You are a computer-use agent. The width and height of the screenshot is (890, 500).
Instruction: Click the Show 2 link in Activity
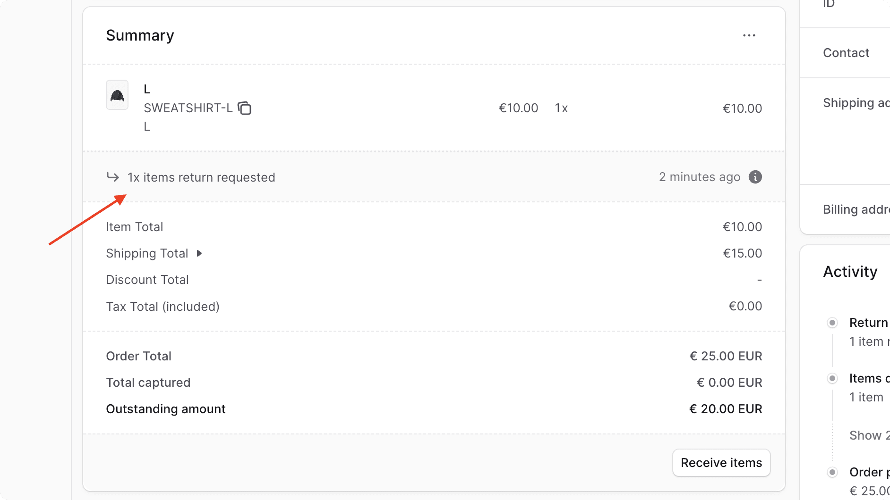coord(867,435)
